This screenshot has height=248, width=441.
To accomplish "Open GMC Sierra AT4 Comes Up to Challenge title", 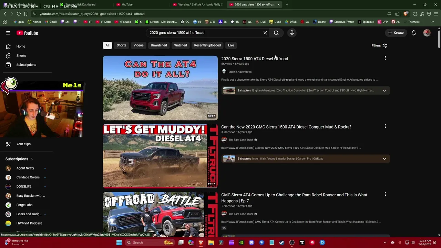I will coord(294,198).
